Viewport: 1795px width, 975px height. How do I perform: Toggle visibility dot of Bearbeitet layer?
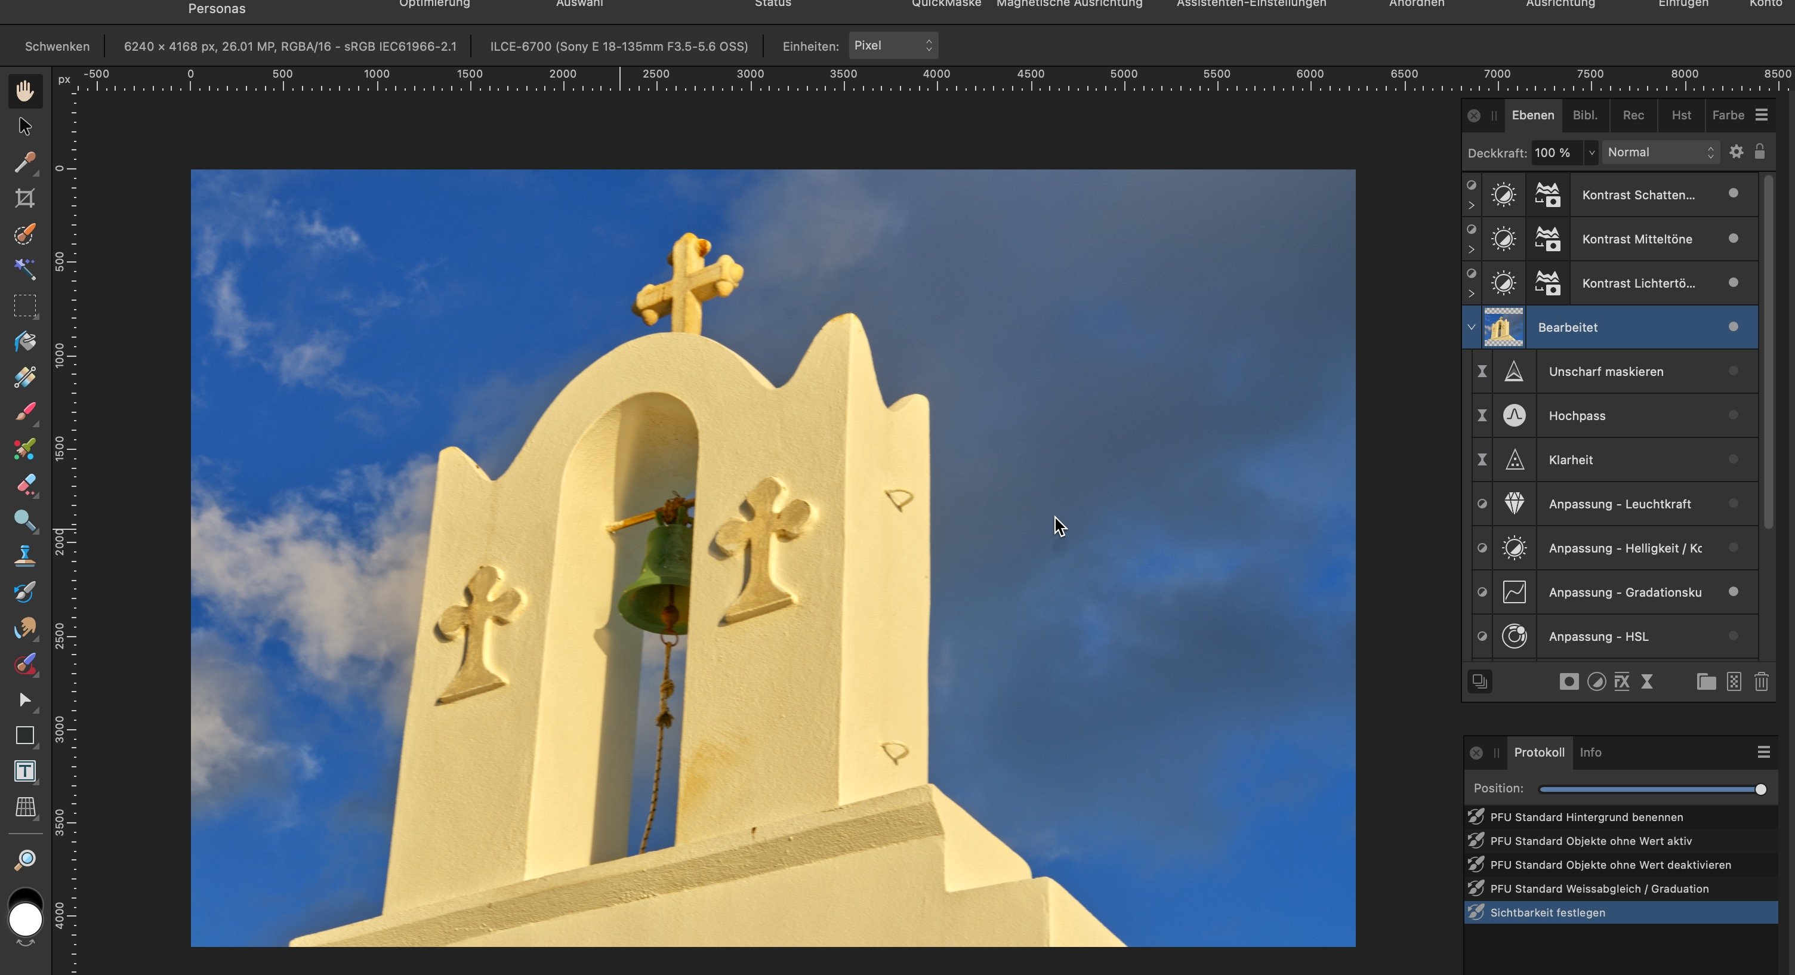[x=1733, y=327]
